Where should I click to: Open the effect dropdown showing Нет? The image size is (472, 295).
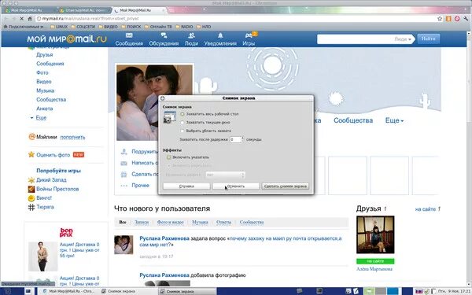coord(226,175)
